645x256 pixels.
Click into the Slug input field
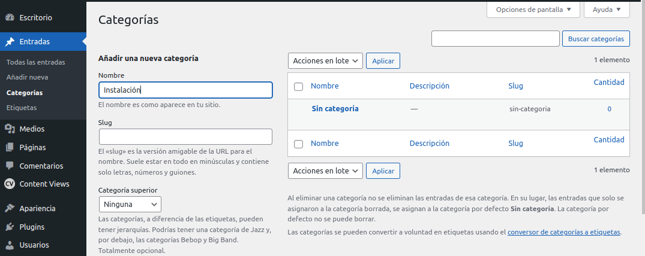tap(185, 136)
